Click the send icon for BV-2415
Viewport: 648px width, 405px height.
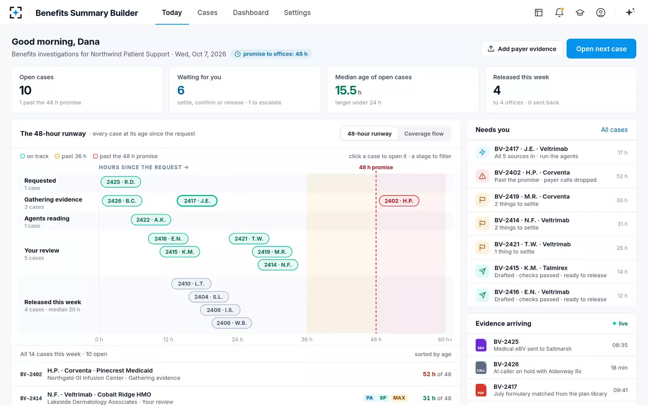click(482, 272)
